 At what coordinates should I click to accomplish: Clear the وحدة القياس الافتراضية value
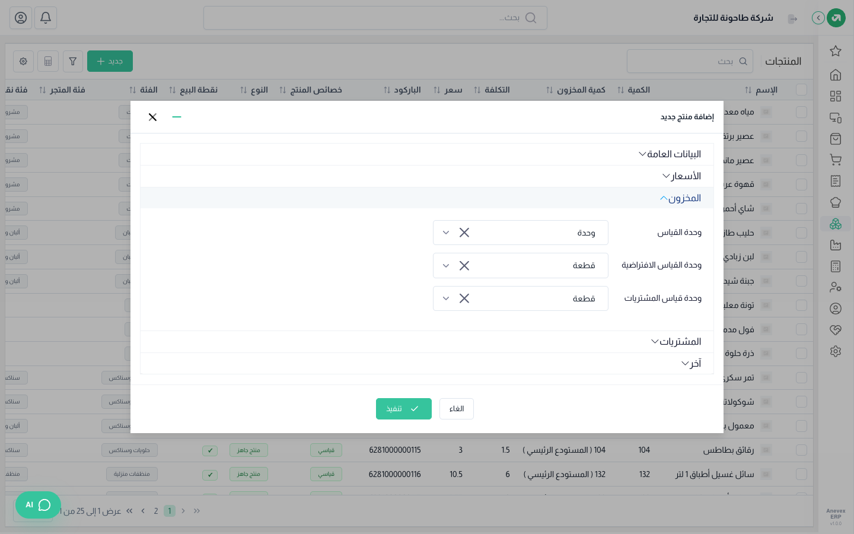(x=464, y=266)
